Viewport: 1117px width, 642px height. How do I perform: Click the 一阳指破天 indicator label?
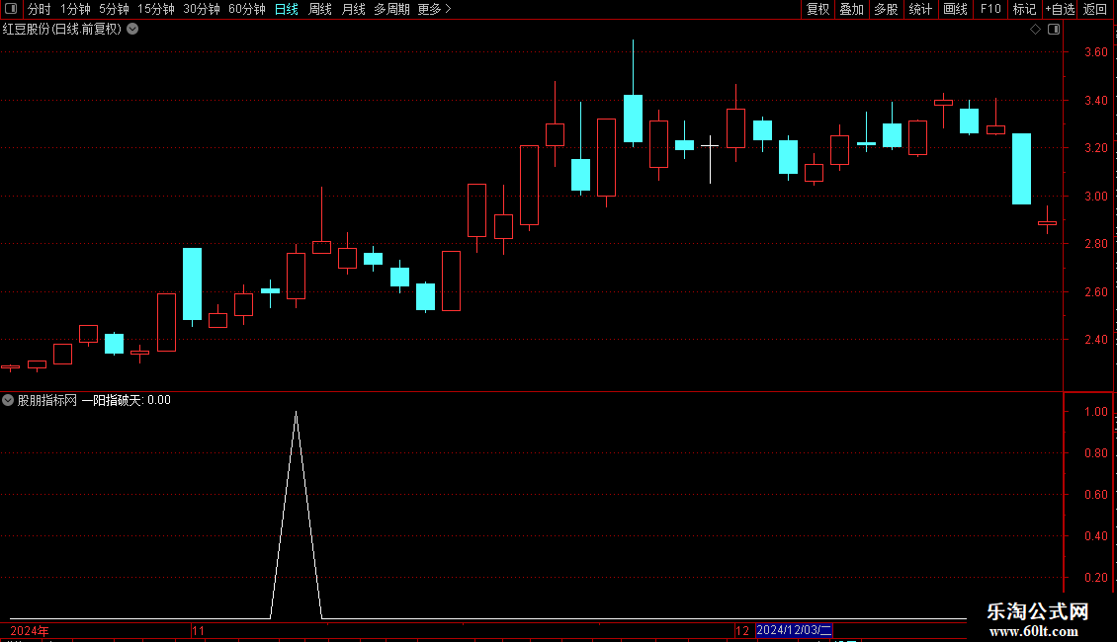(113, 400)
